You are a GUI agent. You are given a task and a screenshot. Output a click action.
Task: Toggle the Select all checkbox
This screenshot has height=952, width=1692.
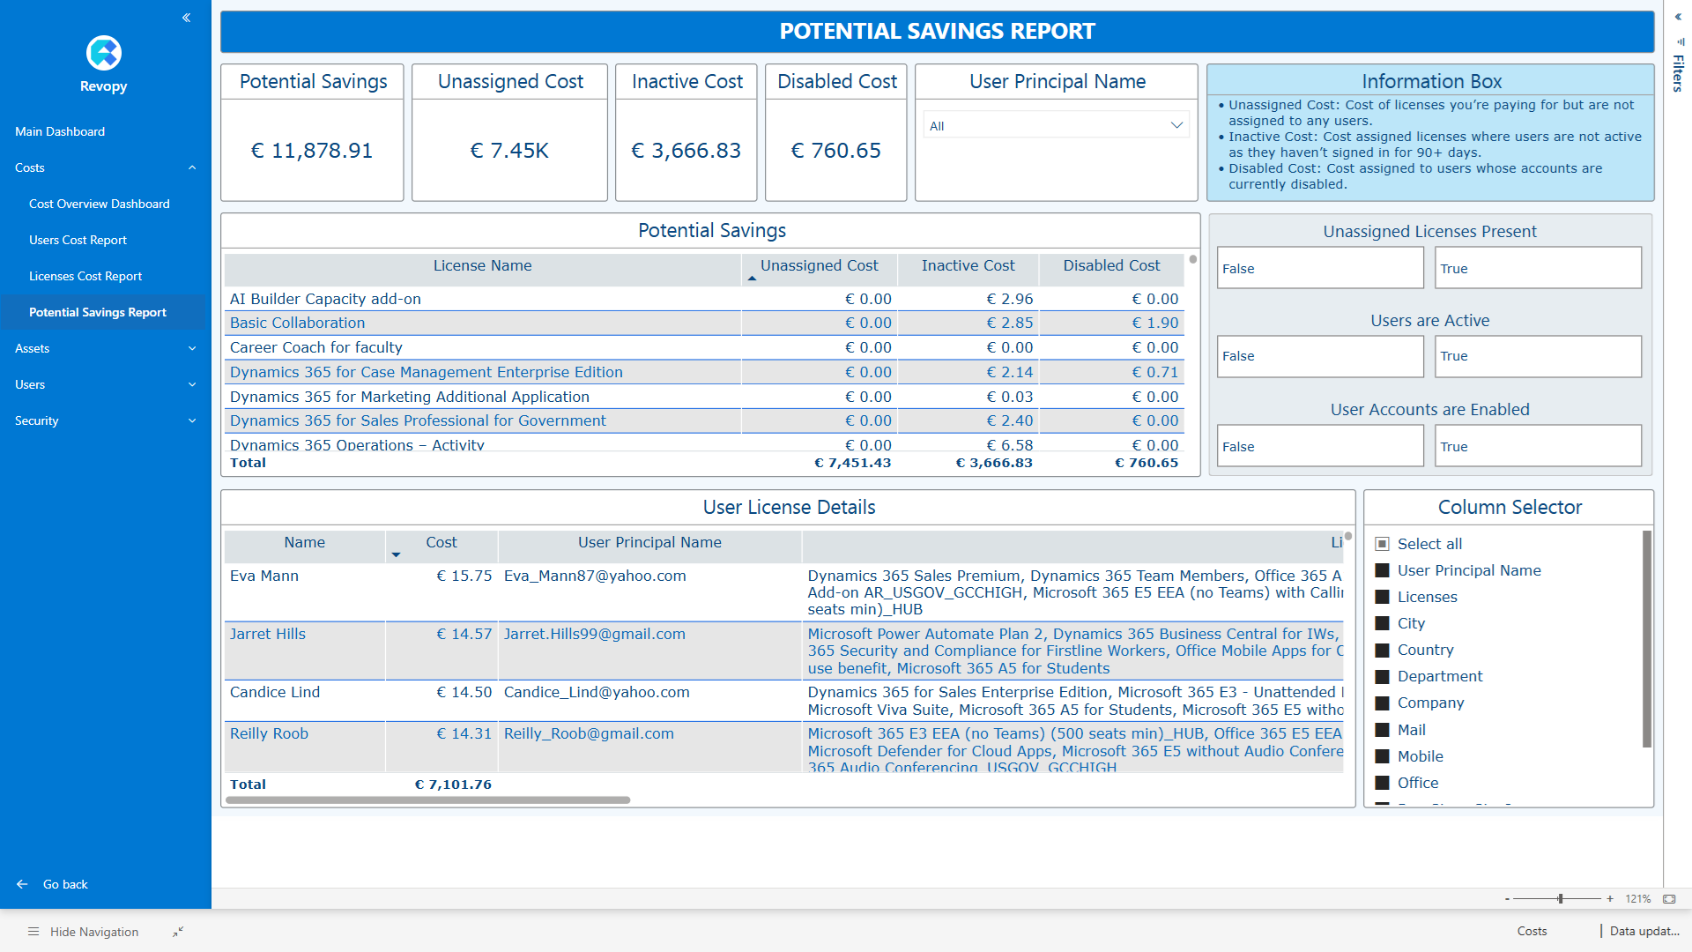click(1383, 544)
